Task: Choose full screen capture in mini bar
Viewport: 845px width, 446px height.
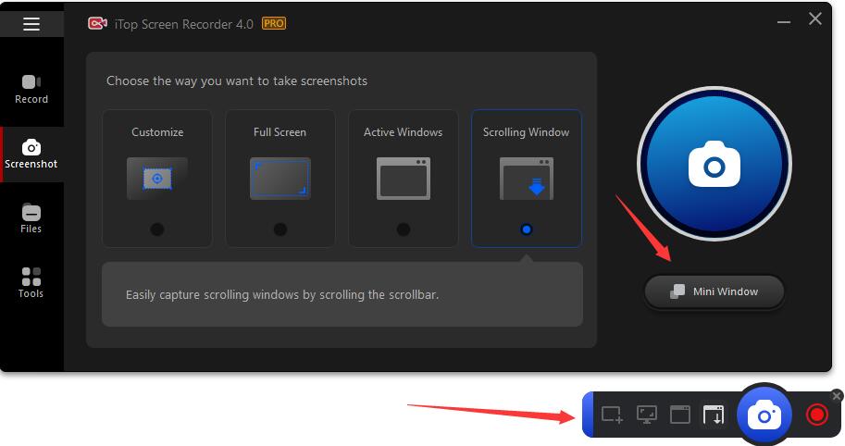Action: (647, 415)
